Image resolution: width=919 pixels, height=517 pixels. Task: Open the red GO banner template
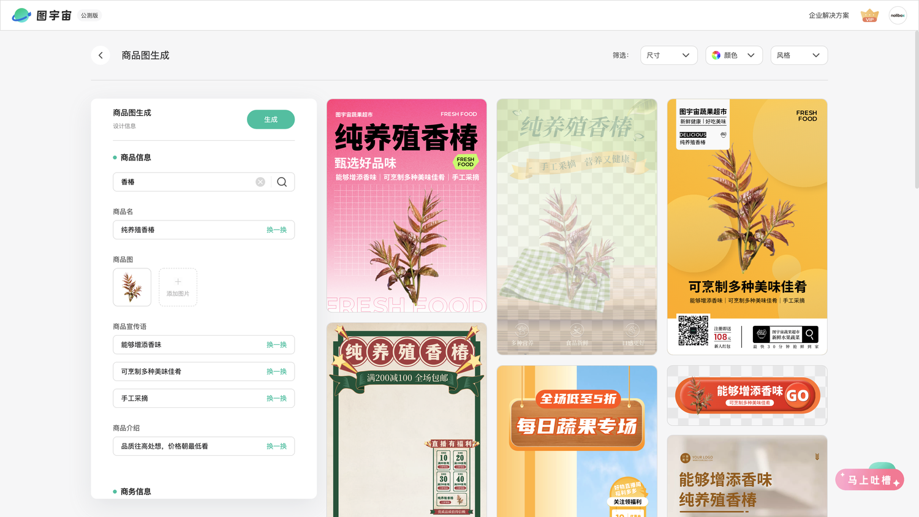pos(747,396)
